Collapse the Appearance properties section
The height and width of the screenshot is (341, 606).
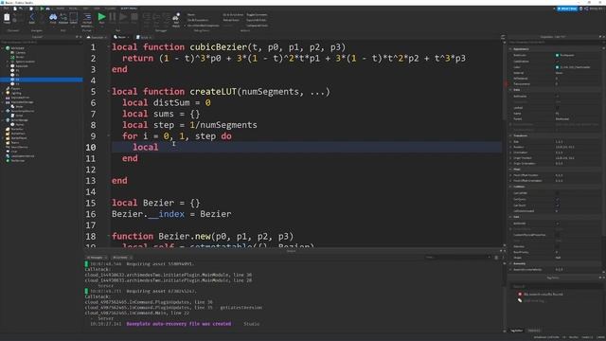tap(510, 49)
